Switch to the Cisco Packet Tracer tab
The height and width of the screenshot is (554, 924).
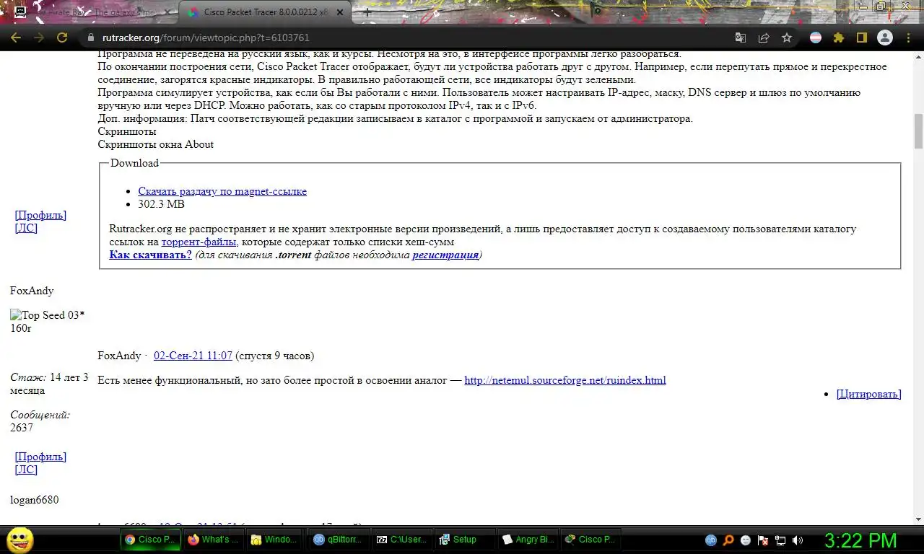pyautogui.click(x=266, y=13)
